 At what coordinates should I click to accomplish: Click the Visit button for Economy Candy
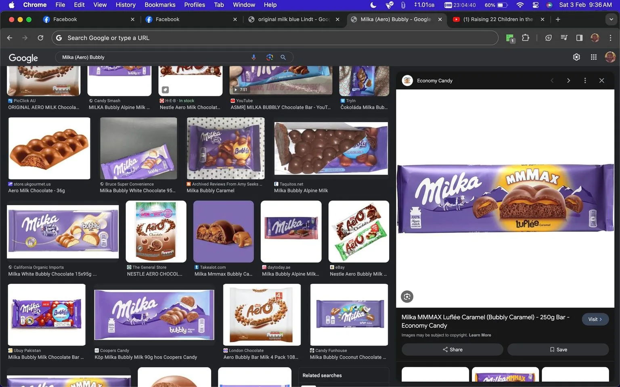pos(595,319)
